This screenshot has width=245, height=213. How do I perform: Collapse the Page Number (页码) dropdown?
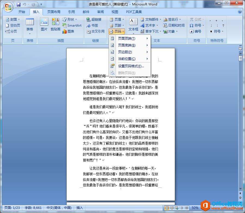(117, 31)
